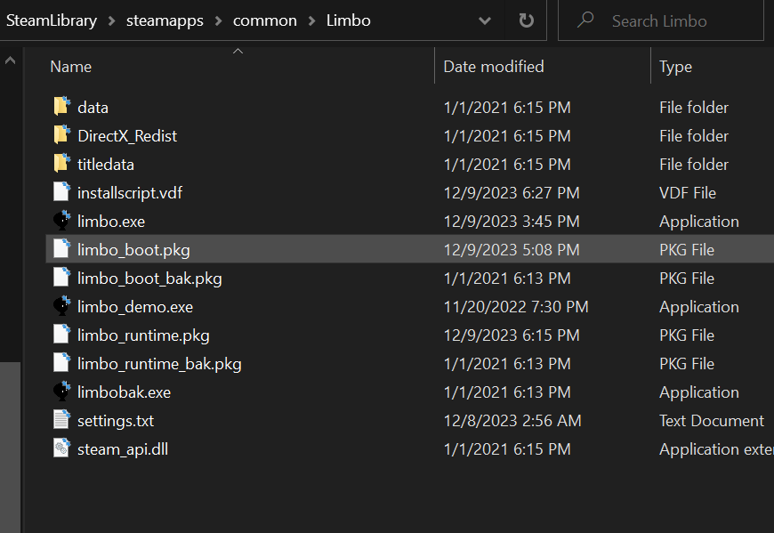Sort files by Name column header
The width and height of the screenshot is (774, 533).
pyautogui.click(x=71, y=67)
